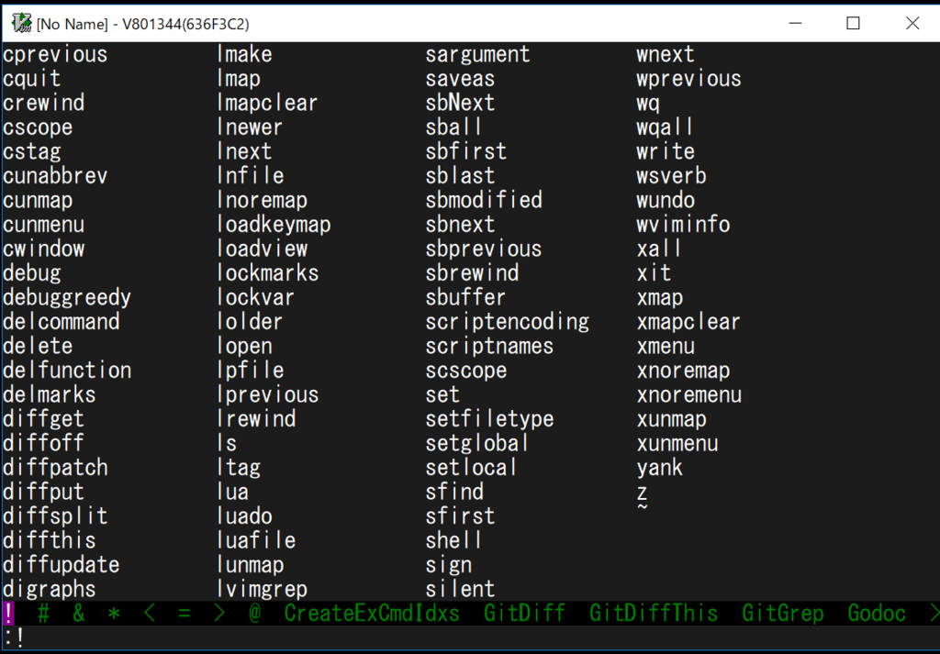Click the word 'wqall'
This screenshot has width=940, height=654.
(x=666, y=127)
